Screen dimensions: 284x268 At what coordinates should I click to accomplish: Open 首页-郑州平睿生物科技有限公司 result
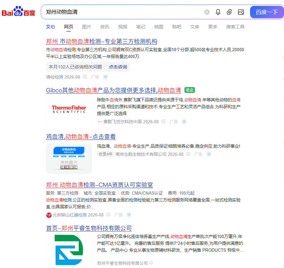tap(89, 228)
